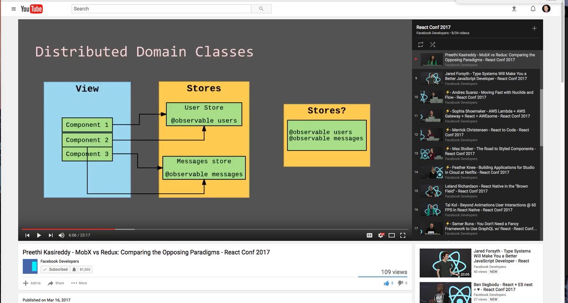Mute the player volume speaker
The image size is (568, 303).
point(62,235)
